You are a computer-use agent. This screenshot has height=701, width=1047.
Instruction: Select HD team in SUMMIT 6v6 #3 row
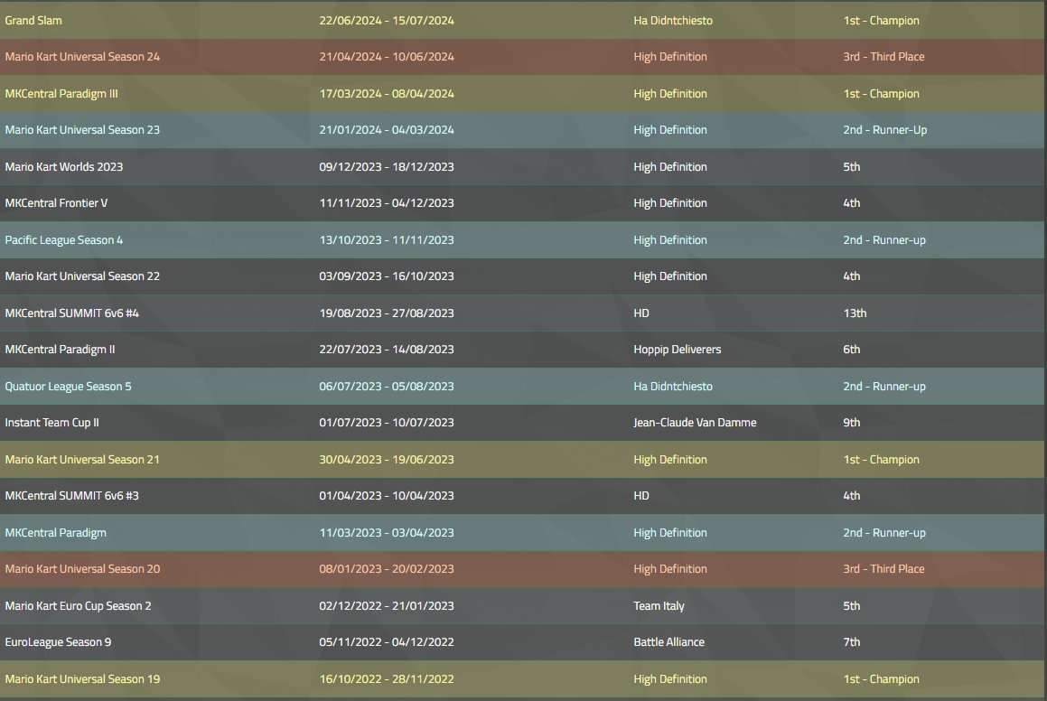(x=641, y=496)
